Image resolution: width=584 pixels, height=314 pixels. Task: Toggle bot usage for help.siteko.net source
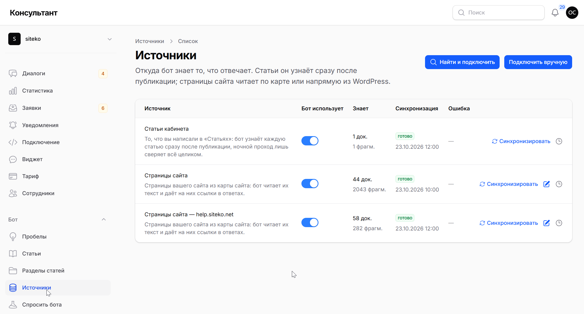[310, 222]
